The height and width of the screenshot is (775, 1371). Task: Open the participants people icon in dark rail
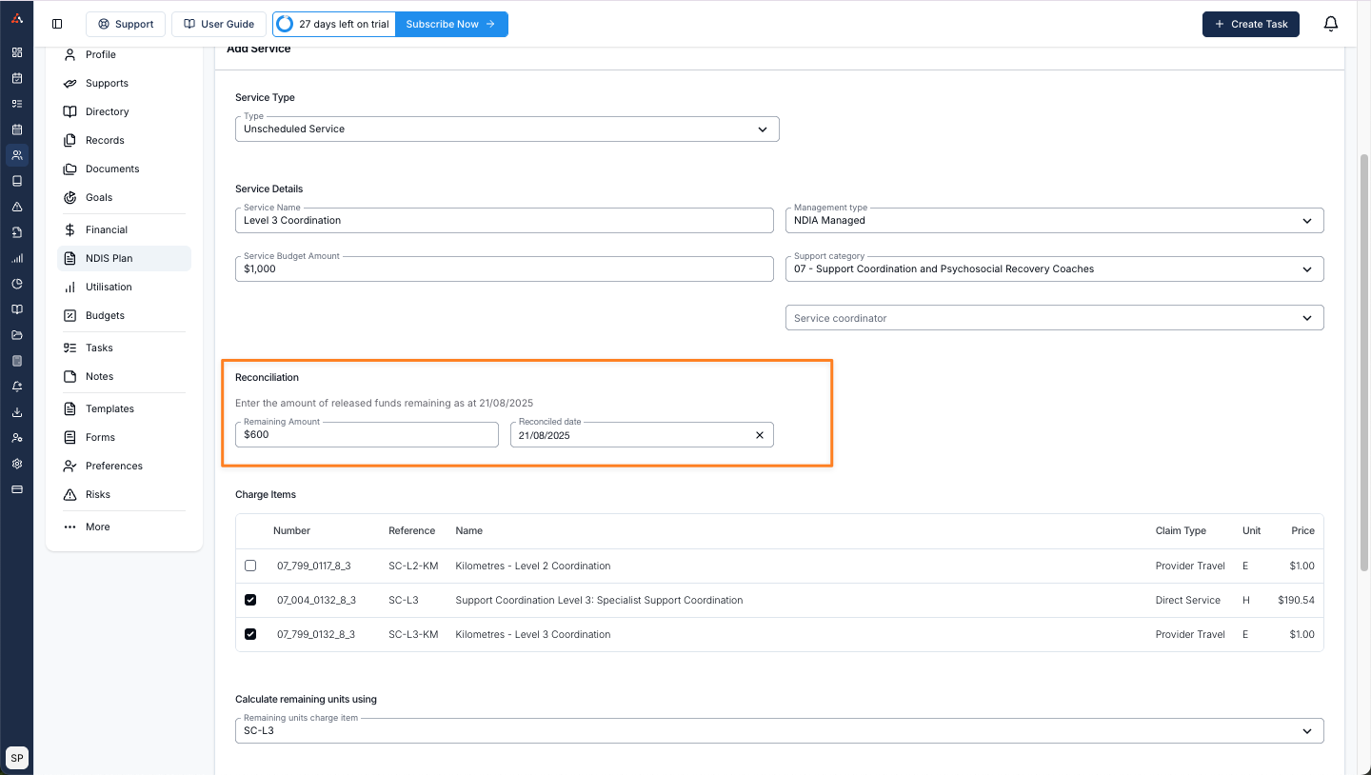17,155
